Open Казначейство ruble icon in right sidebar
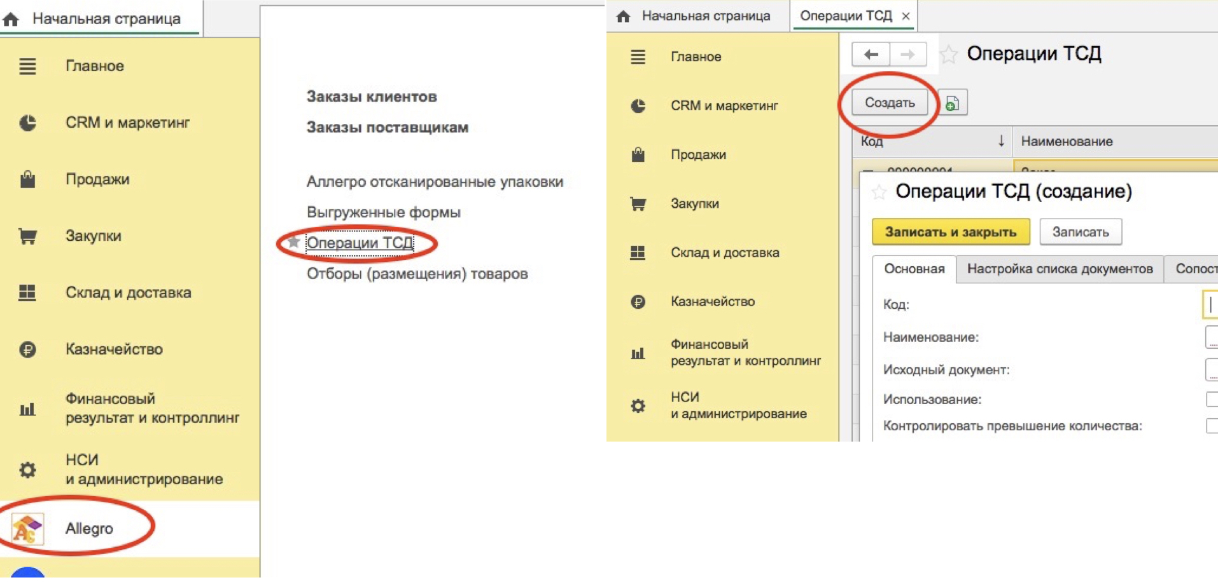This screenshot has width=1218, height=582. (x=638, y=302)
